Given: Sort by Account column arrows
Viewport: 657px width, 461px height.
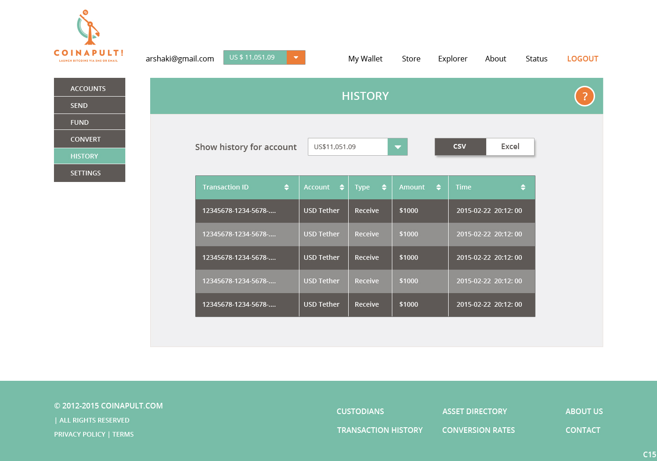Looking at the screenshot, I should [x=342, y=187].
